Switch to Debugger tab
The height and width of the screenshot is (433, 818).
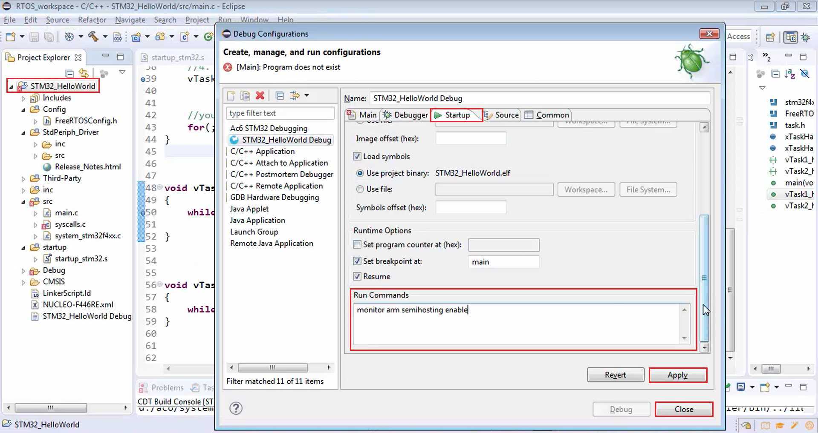[x=405, y=115]
